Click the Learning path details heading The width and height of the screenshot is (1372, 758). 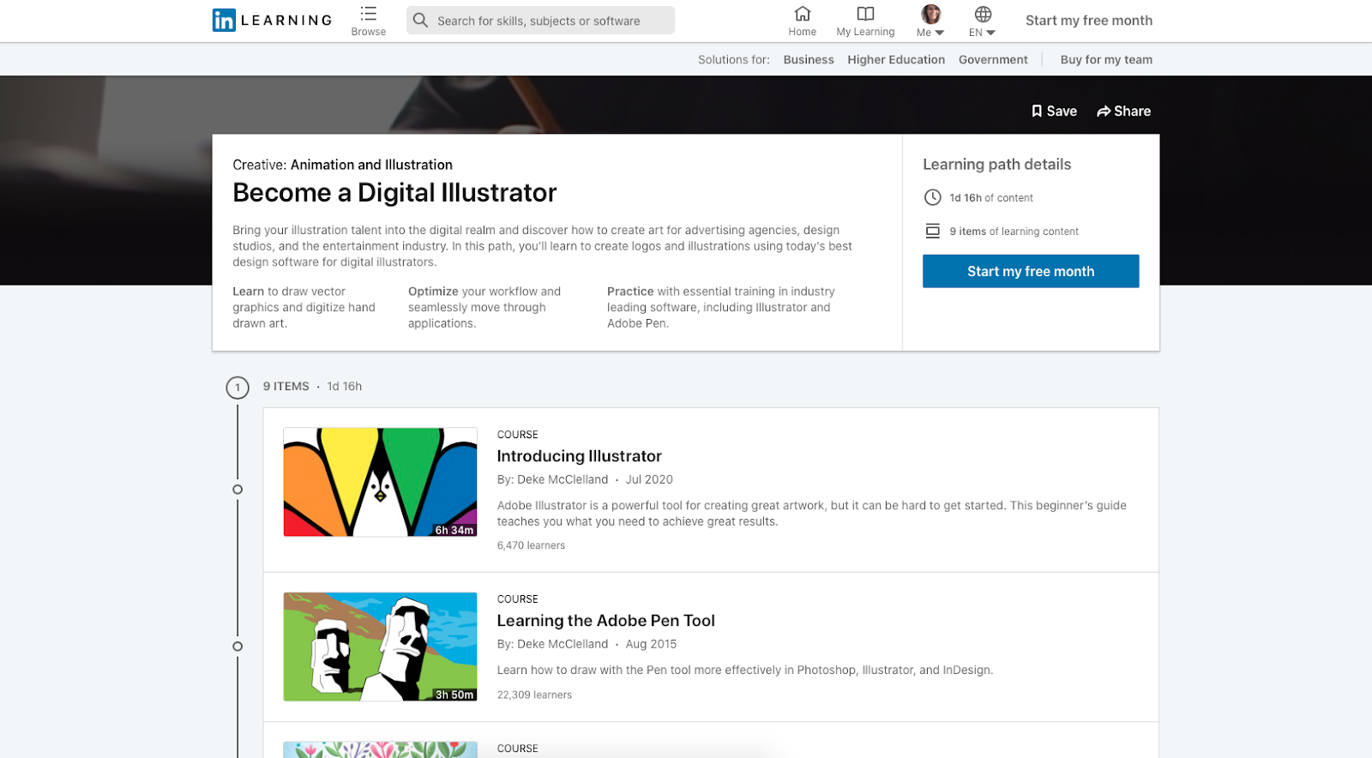click(996, 165)
